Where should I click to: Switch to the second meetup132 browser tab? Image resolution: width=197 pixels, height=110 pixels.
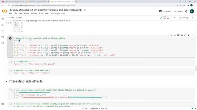pyautogui.click(x=38, y=2)
